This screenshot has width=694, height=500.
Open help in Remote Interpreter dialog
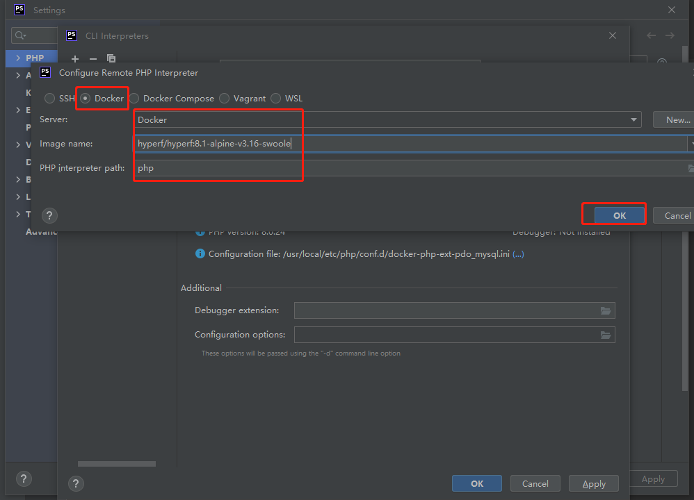coord(49,215)
